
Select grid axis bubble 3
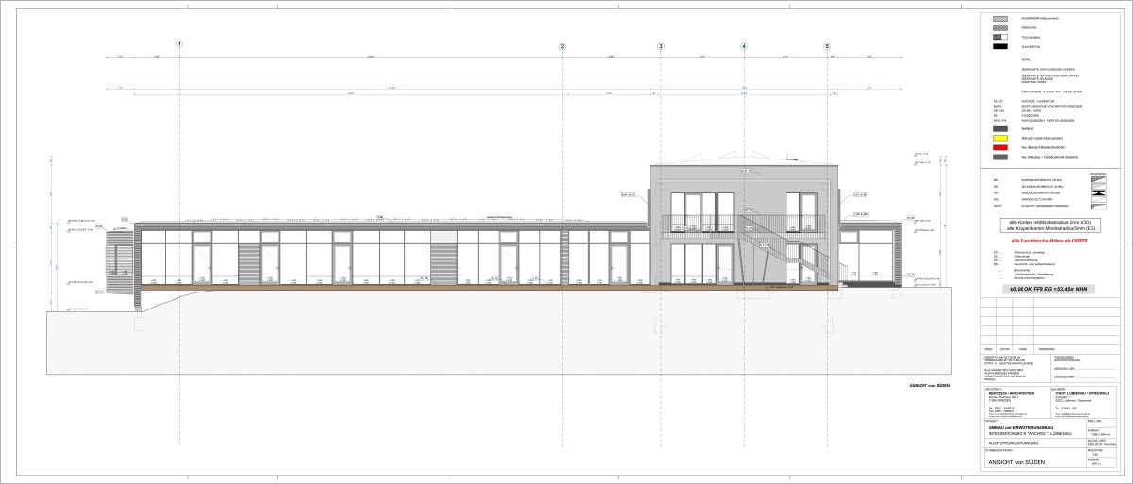click(661, 45)
